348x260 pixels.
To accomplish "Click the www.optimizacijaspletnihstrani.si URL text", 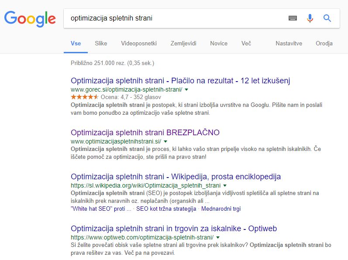I will [116, 141].
